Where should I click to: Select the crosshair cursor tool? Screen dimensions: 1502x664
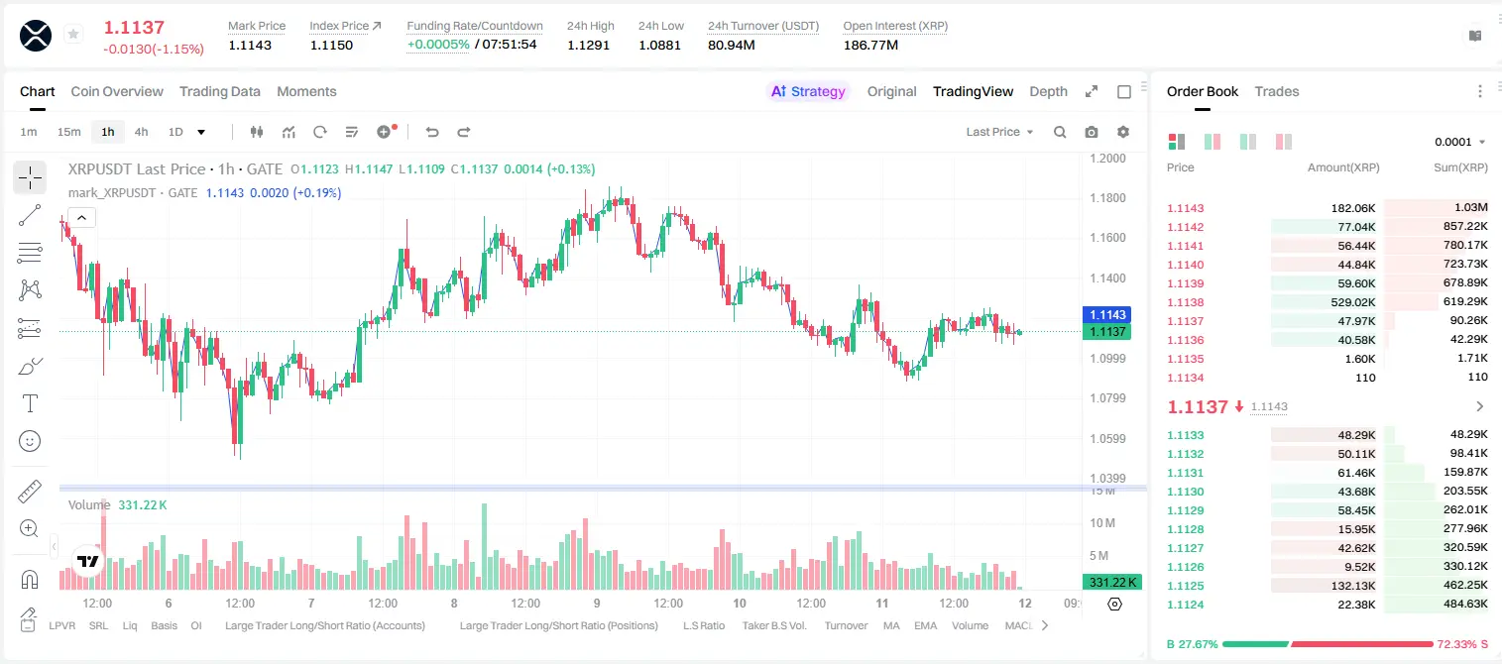pos(30,177)
